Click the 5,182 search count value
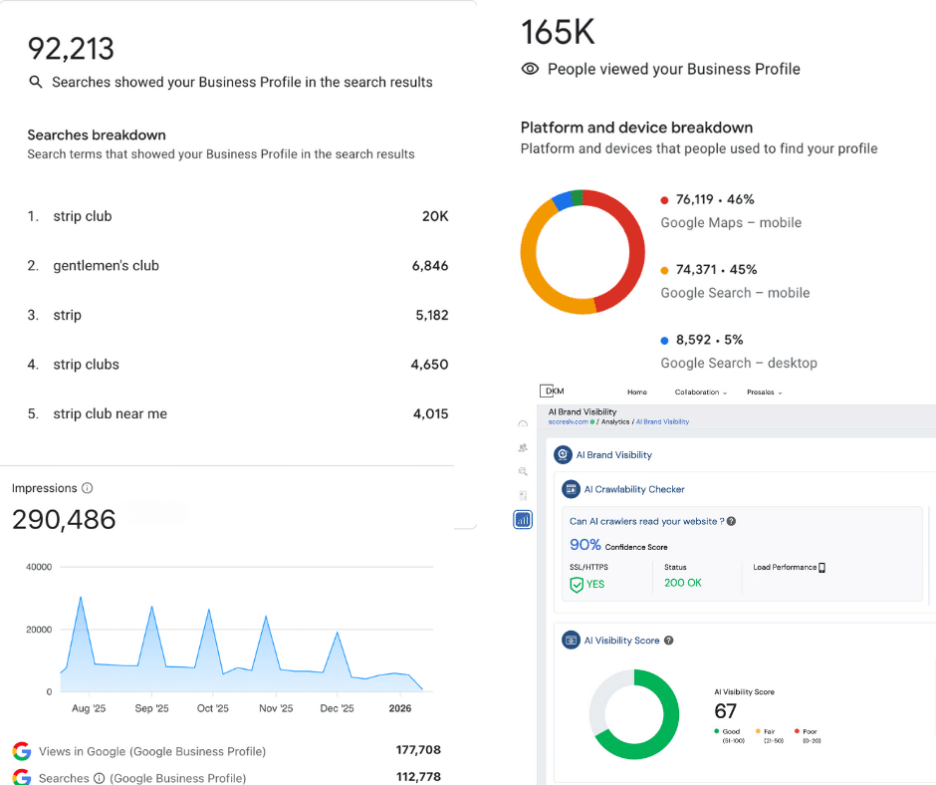Image resolution: width=936 pixels, height=785 pixels. point(431,315)
